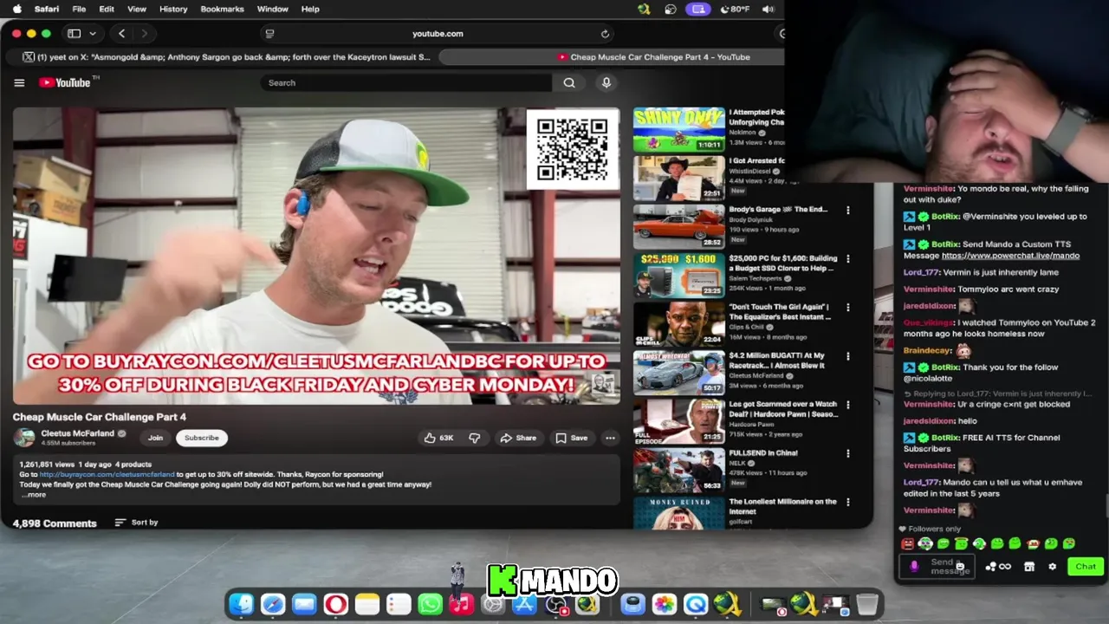1109x624 pixels.
Task: Open the powerchat.live/mando link in chat
Action: (1010, 256)
